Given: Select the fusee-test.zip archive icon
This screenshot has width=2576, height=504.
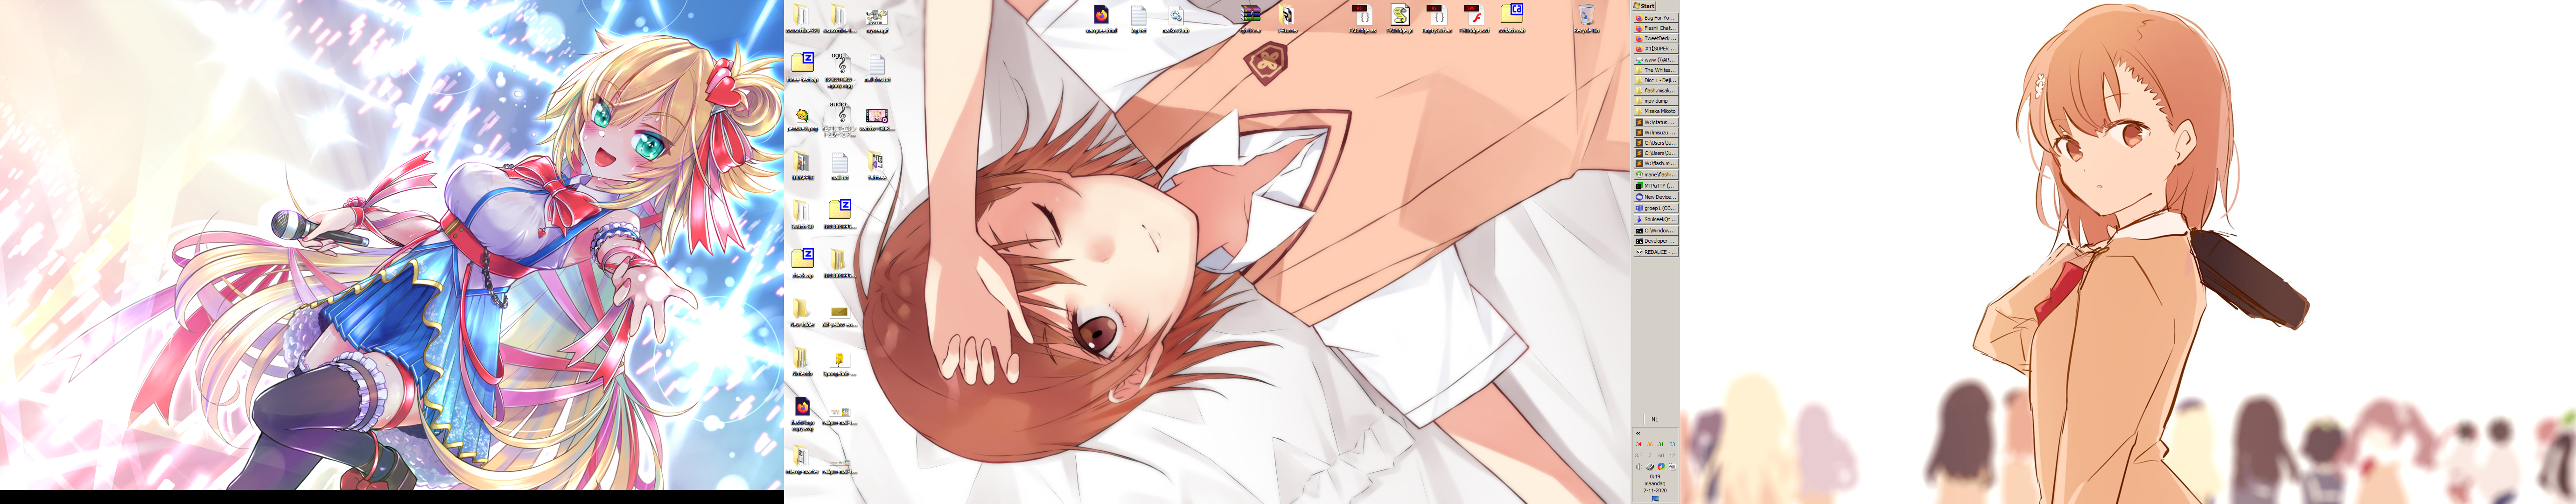Looking at the screenshot, I should click(x=802, y=67).
